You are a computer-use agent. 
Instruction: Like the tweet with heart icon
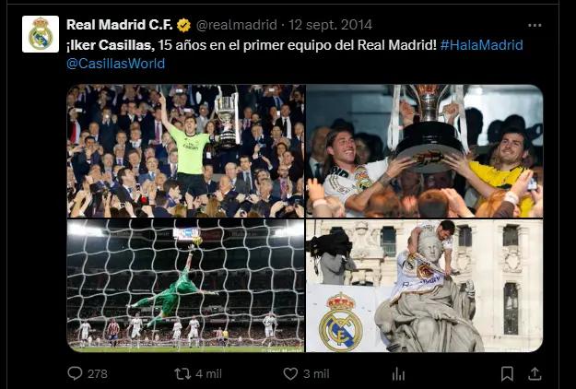point(290,374)
